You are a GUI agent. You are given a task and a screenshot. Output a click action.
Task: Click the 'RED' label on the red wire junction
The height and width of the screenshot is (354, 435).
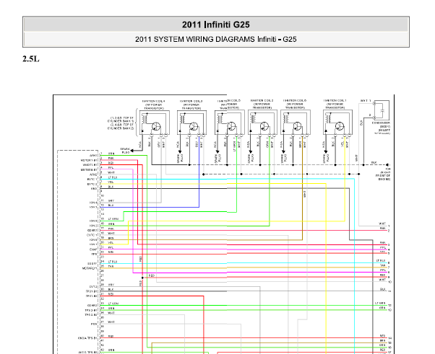pos(152,275)
